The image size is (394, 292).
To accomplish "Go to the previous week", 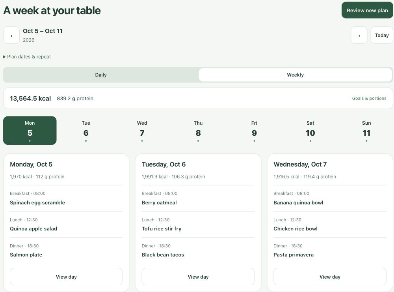I will (x=11, y=36).
